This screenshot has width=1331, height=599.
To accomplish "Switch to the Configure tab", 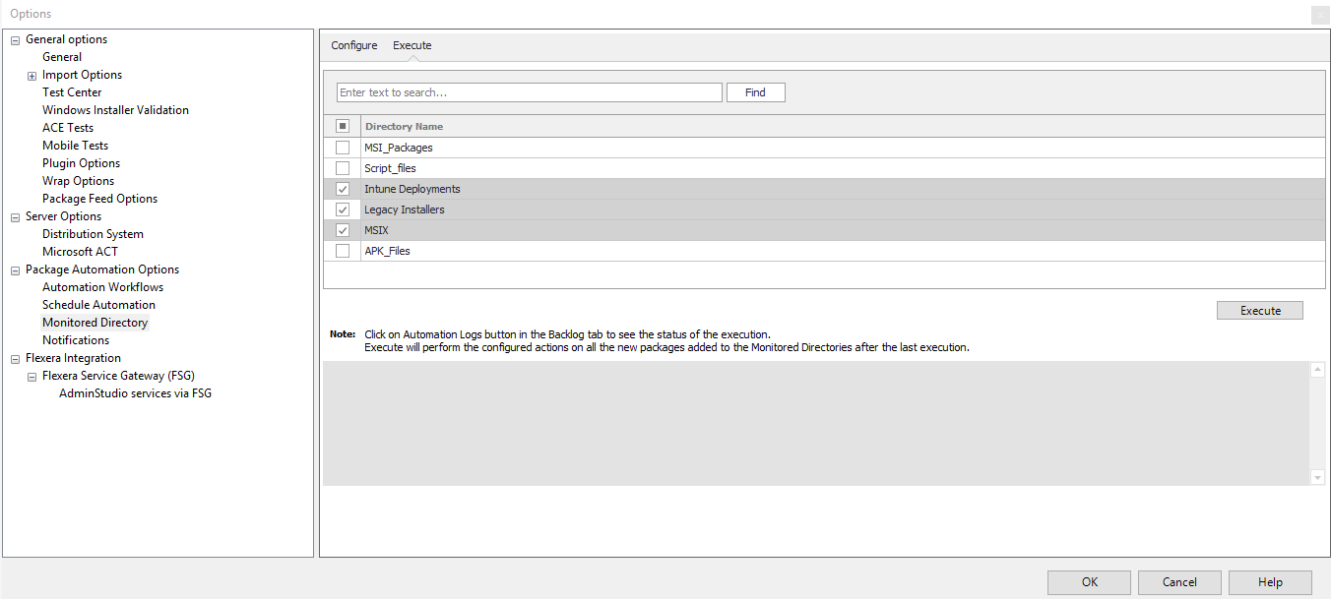I will pos(353,45).
